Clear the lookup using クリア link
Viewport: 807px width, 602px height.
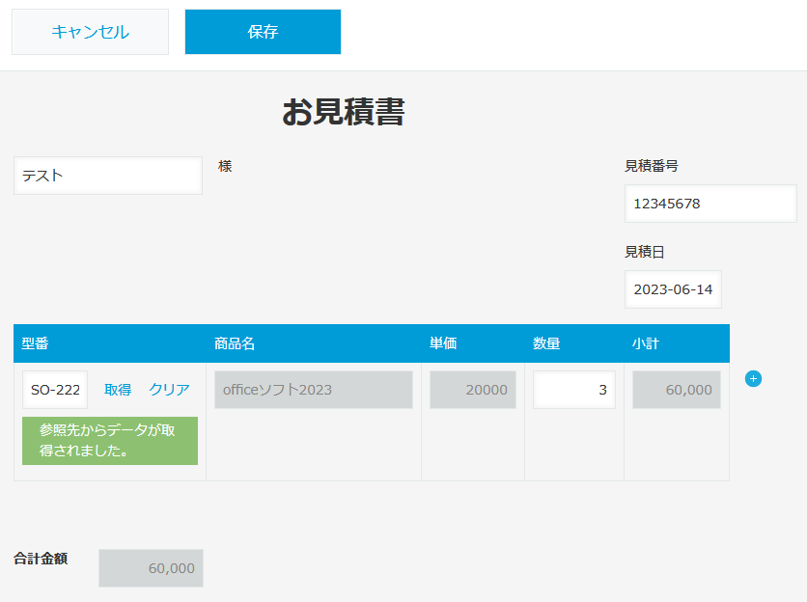[x=169, y=390]
